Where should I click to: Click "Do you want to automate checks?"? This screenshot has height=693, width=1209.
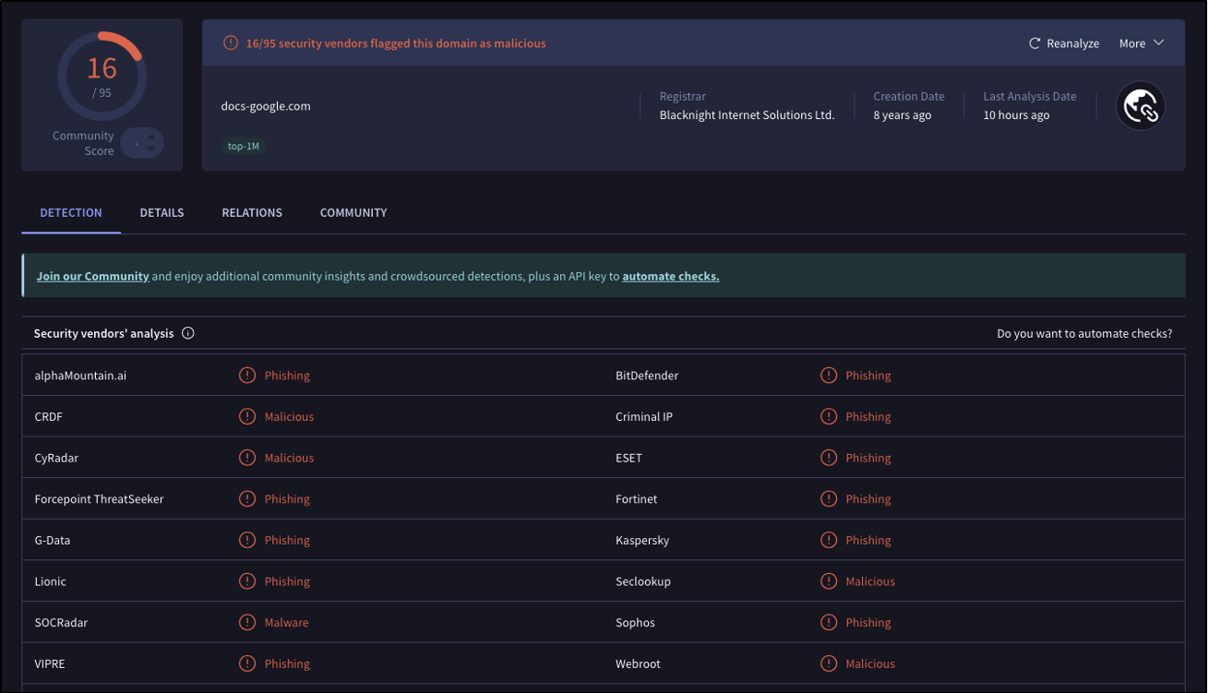(x=1084, y=333)
